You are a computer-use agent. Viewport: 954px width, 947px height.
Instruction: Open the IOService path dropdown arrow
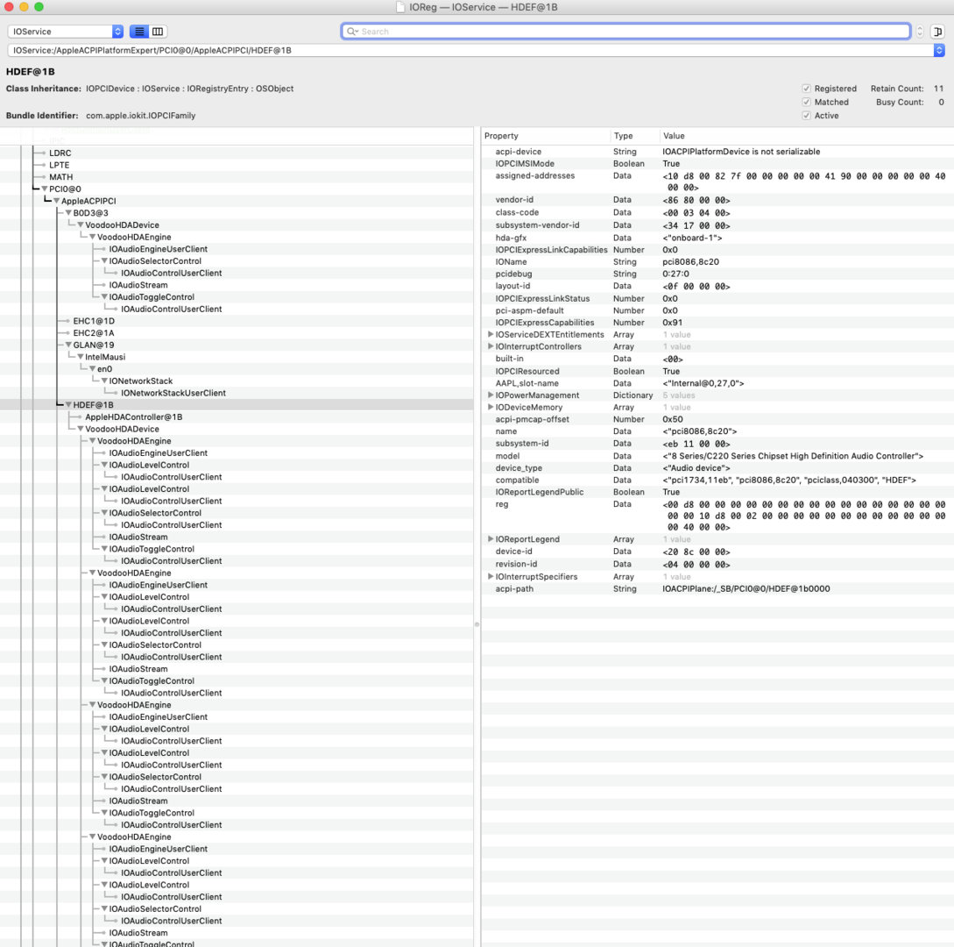pyautogui.click(x=939, y=51)
